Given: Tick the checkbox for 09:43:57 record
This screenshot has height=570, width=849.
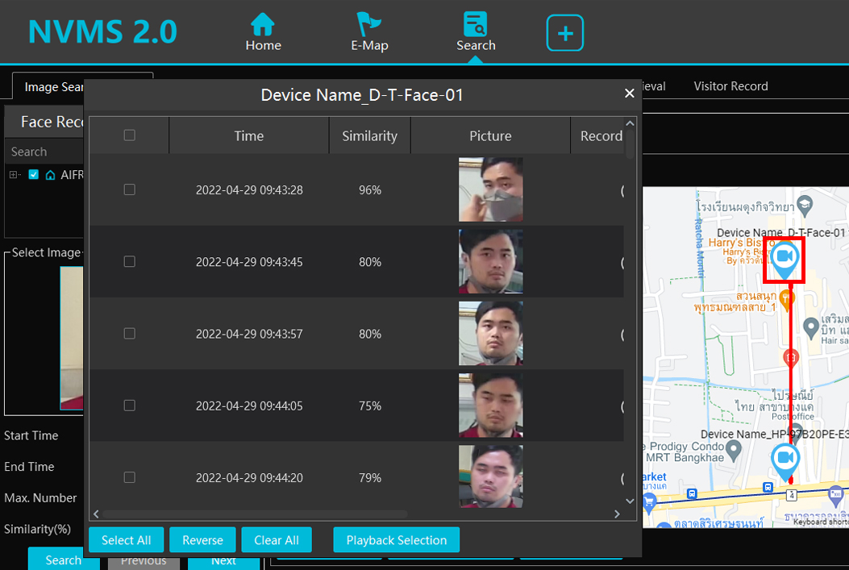Looking at the screenshot, I should [x=129, y=334].
